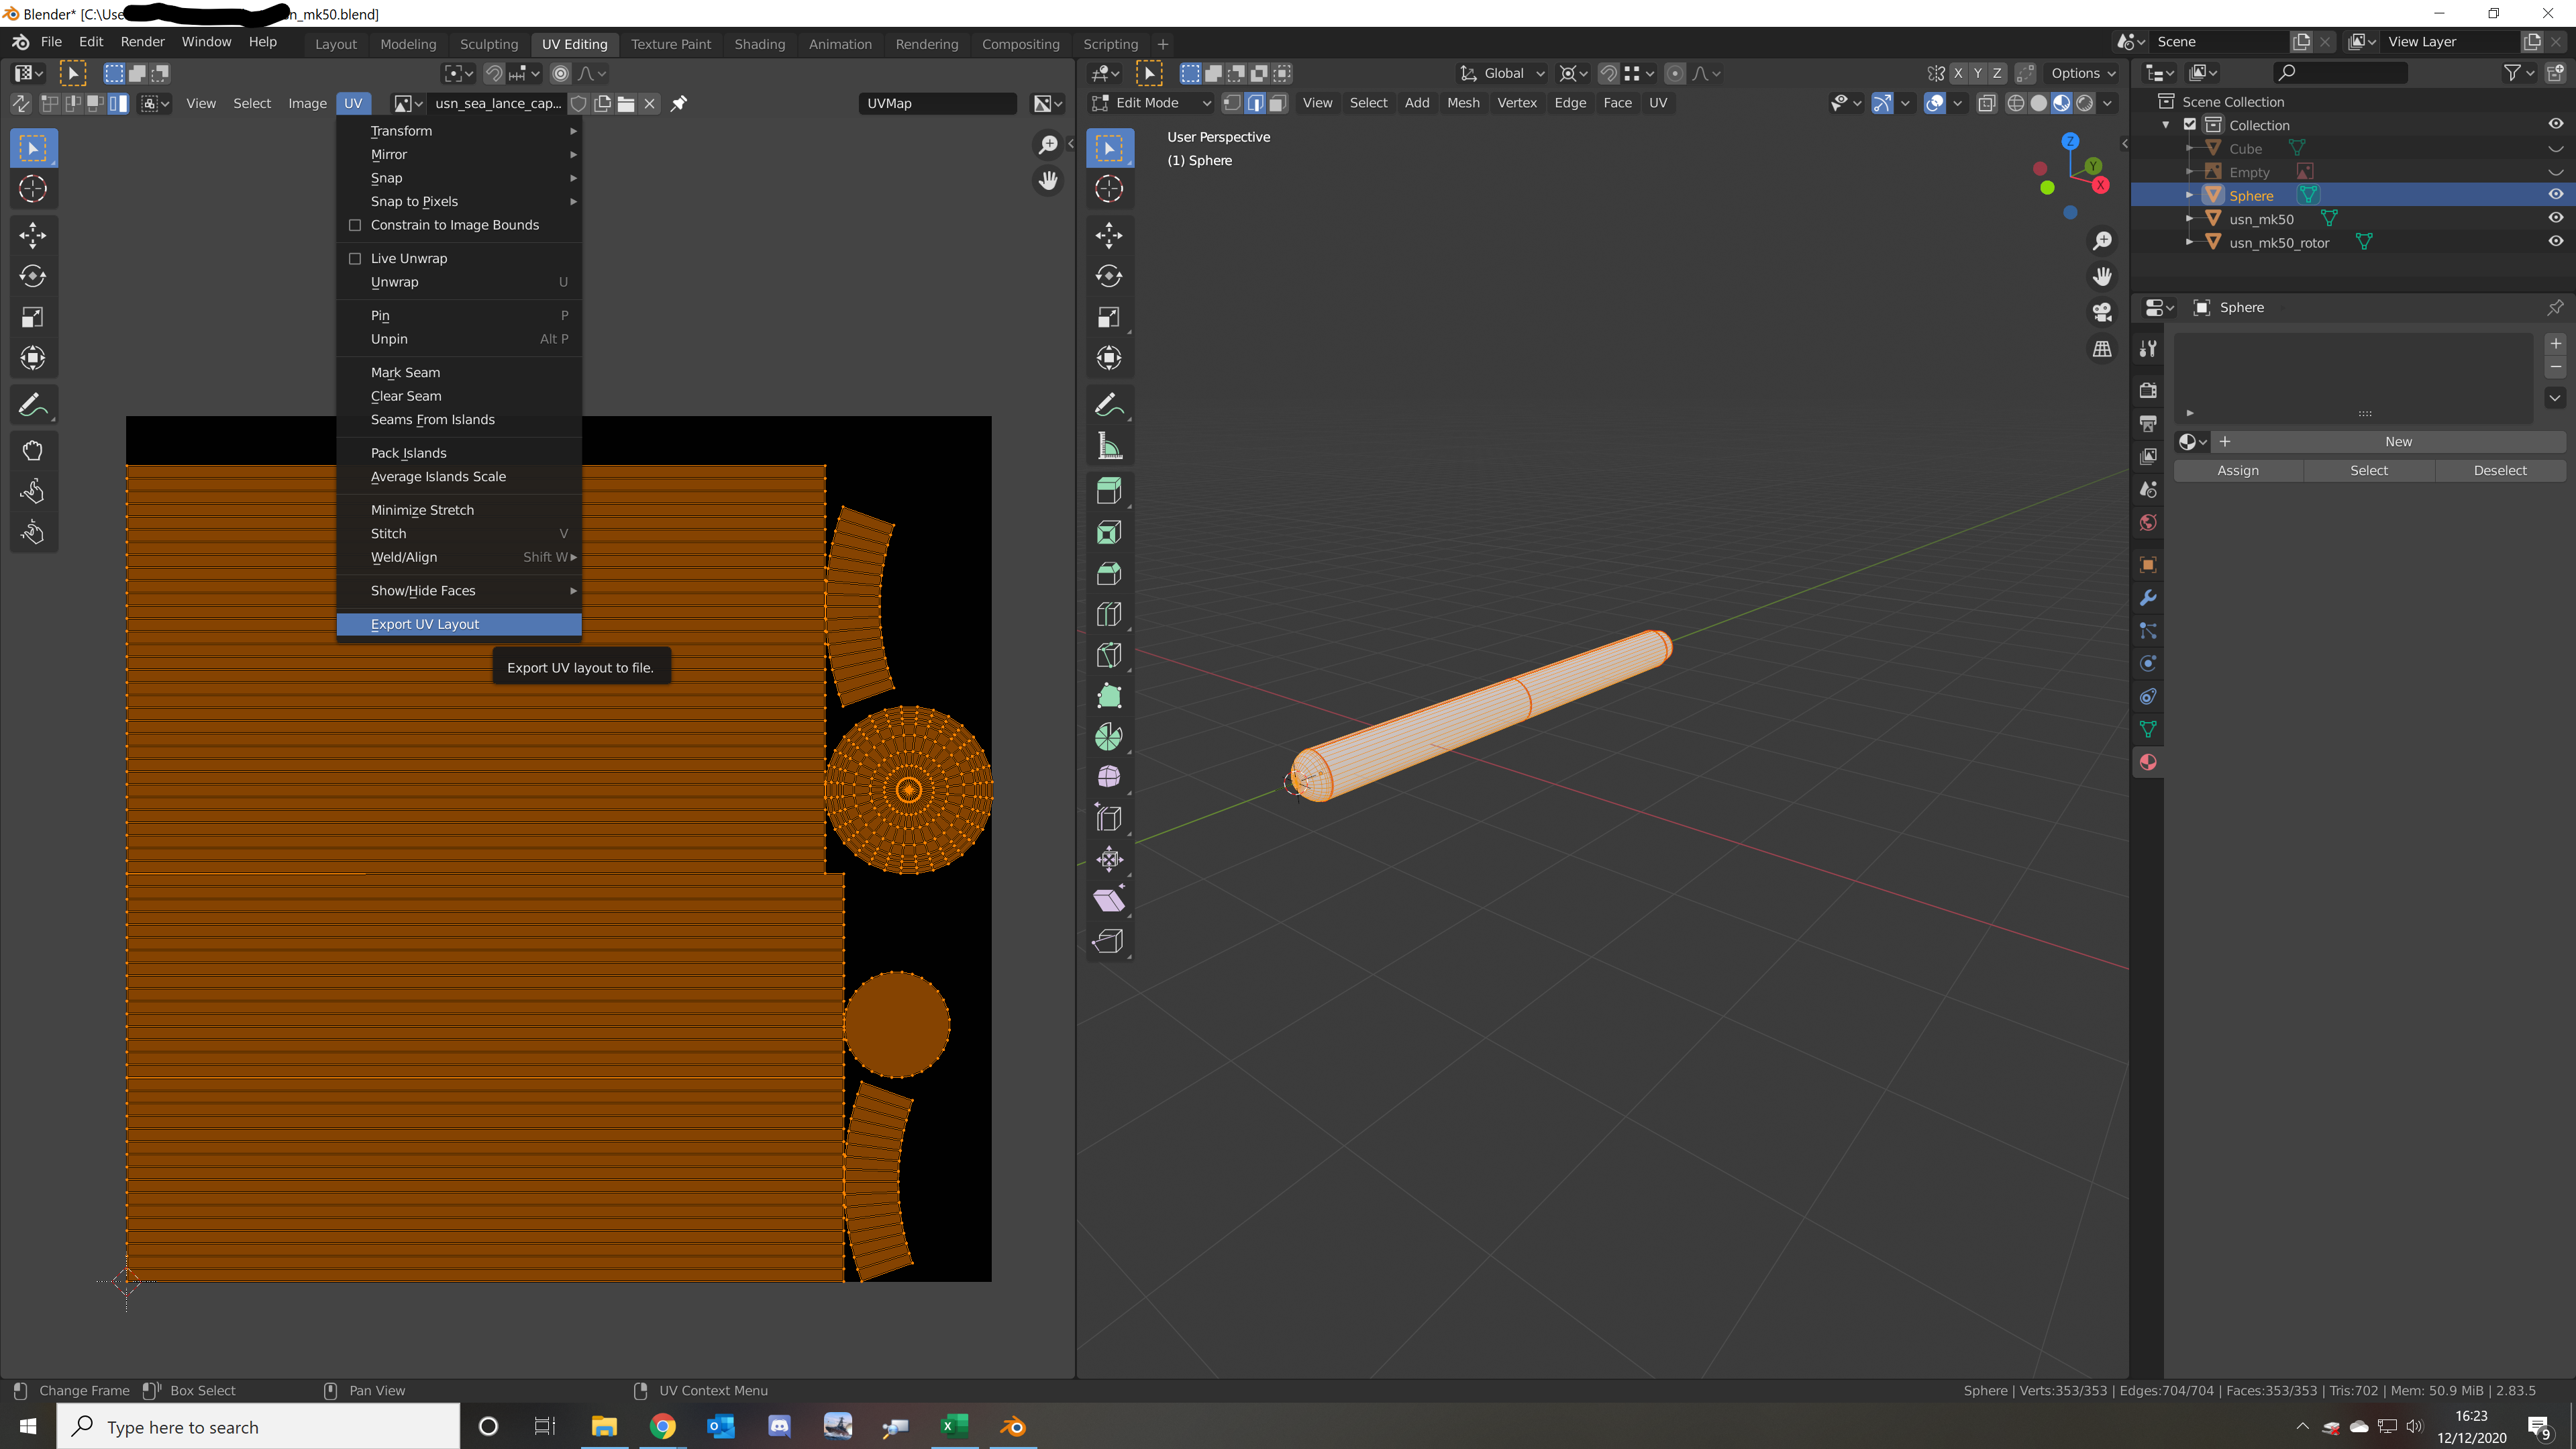The image size is (2576, 1449).
Task: Enable the Live Unwrap checkbox
Action: [355, 258]
